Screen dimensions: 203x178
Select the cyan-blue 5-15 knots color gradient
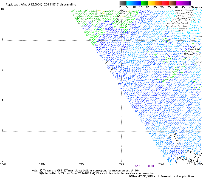(134, 3)
